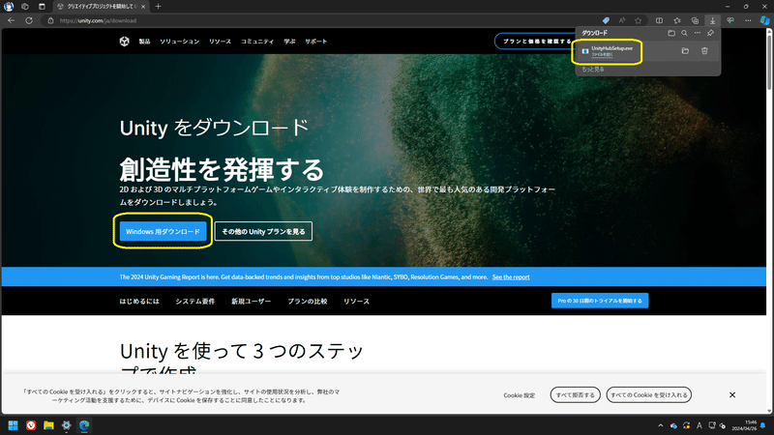Screen dimensions: 774x435
Task: Open browser essentials heart icon
Action: tap(730, 20)
